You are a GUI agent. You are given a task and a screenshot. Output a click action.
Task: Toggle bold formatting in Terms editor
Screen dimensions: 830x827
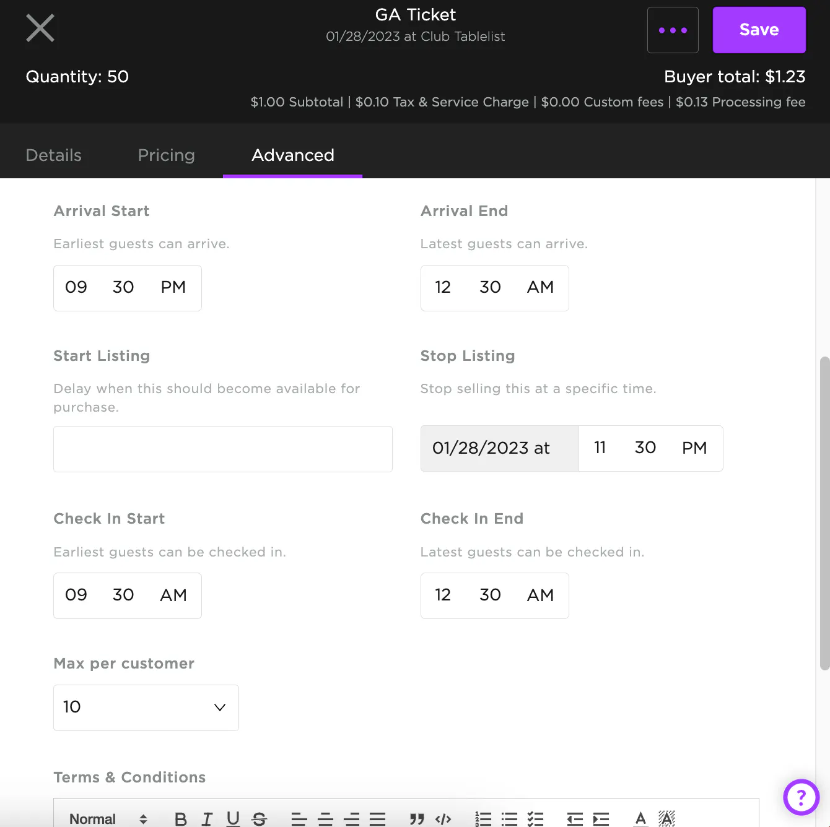point(181,819)
